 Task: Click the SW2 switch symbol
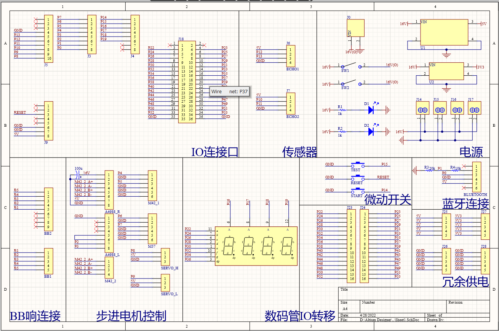(350, 82)
